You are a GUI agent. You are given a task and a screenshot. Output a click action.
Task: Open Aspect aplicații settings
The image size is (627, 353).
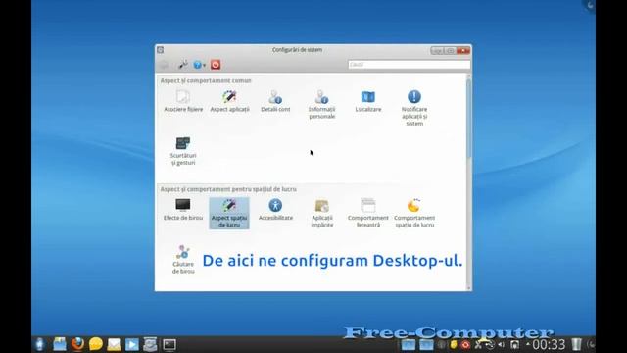[x=229, y=101]
